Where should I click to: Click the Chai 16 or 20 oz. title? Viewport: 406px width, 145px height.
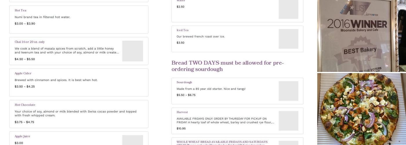[x=30, y=42]
